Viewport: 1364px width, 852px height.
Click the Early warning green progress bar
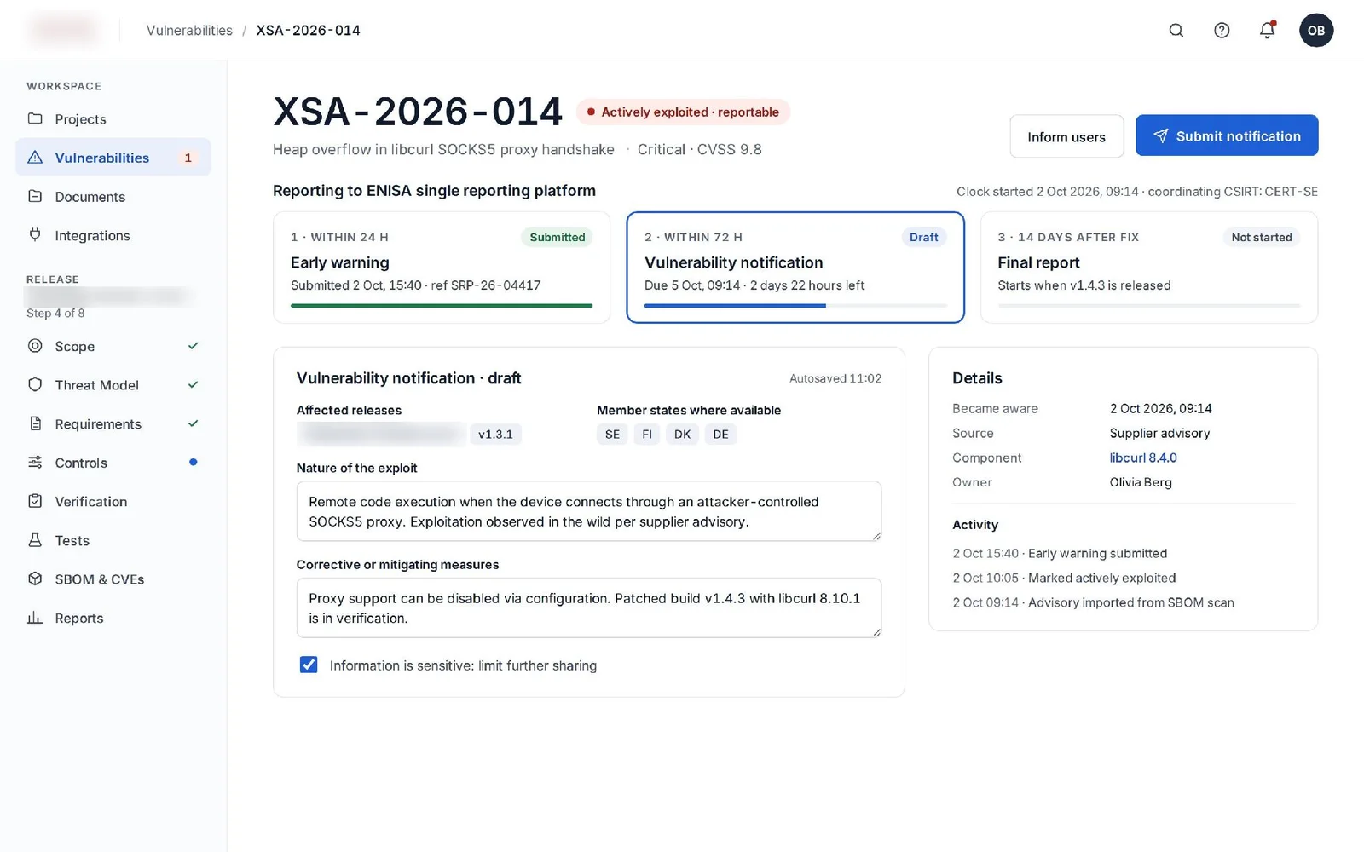pyautogui.click(x=442, y=305)
